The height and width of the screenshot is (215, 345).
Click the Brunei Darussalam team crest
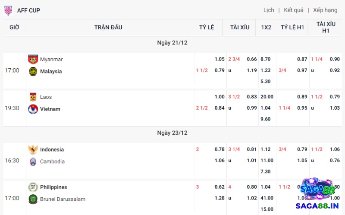click(33, 199)
